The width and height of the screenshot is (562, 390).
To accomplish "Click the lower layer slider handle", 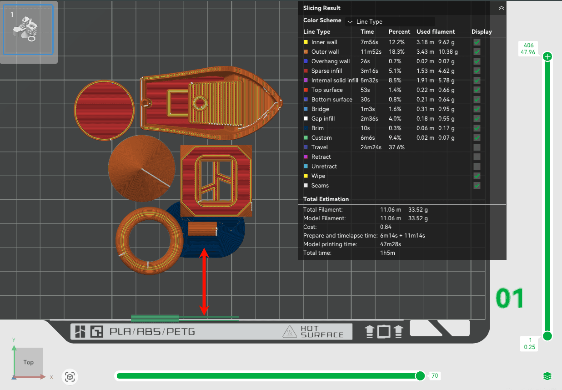I will [x=547, y=336].
